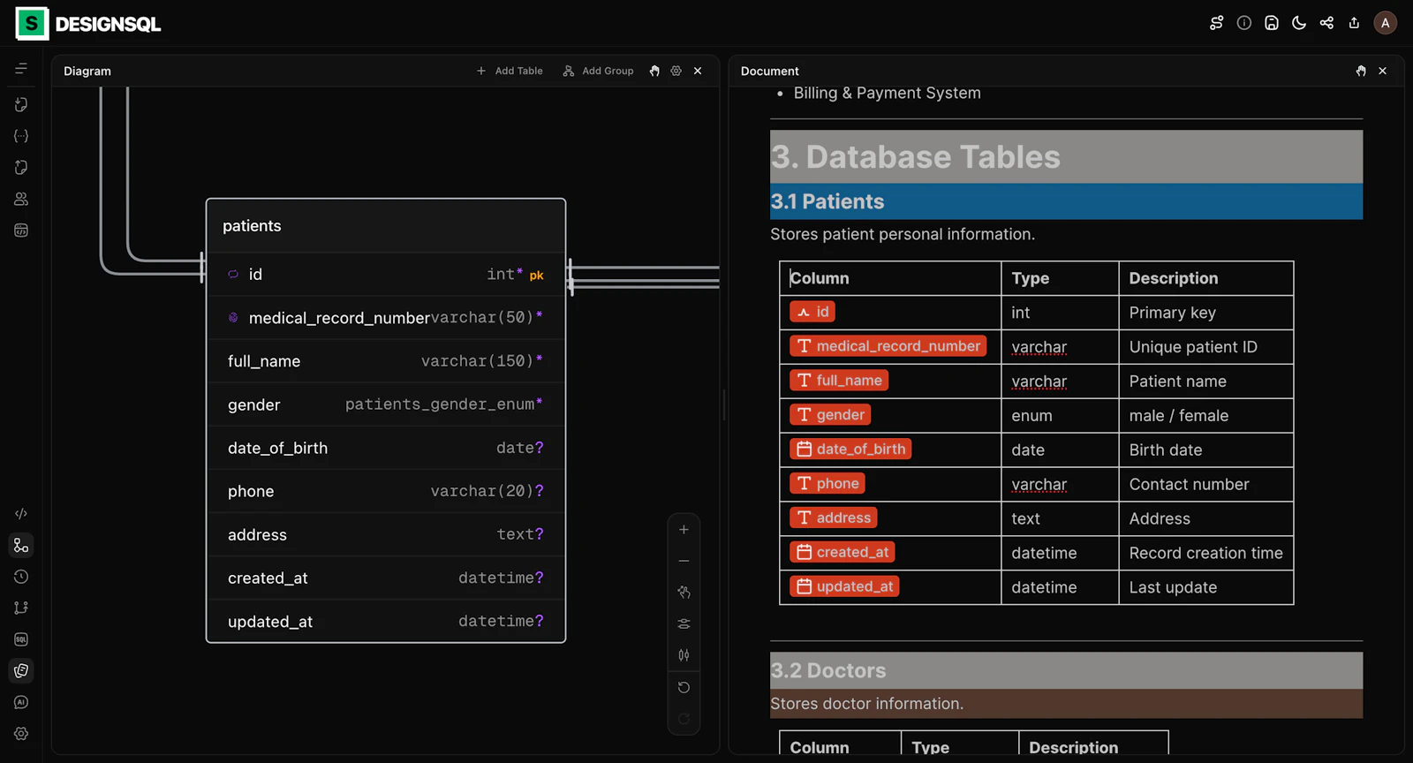Click the horizontal align control icon
Image resolution: width=1413 pixels, height=763 pixels.
[x=684, y=623]
